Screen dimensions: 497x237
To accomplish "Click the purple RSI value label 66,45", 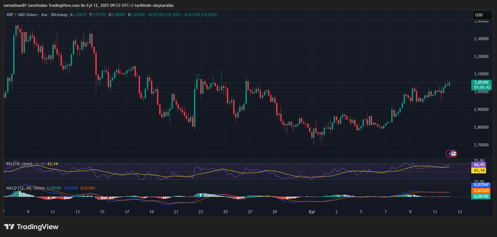I will (479, 165).
